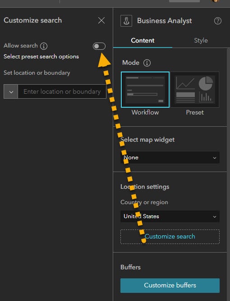This screenshot has width=230, height=301.
Task: Click the Customize search button
Action: (x=170, y=236)
